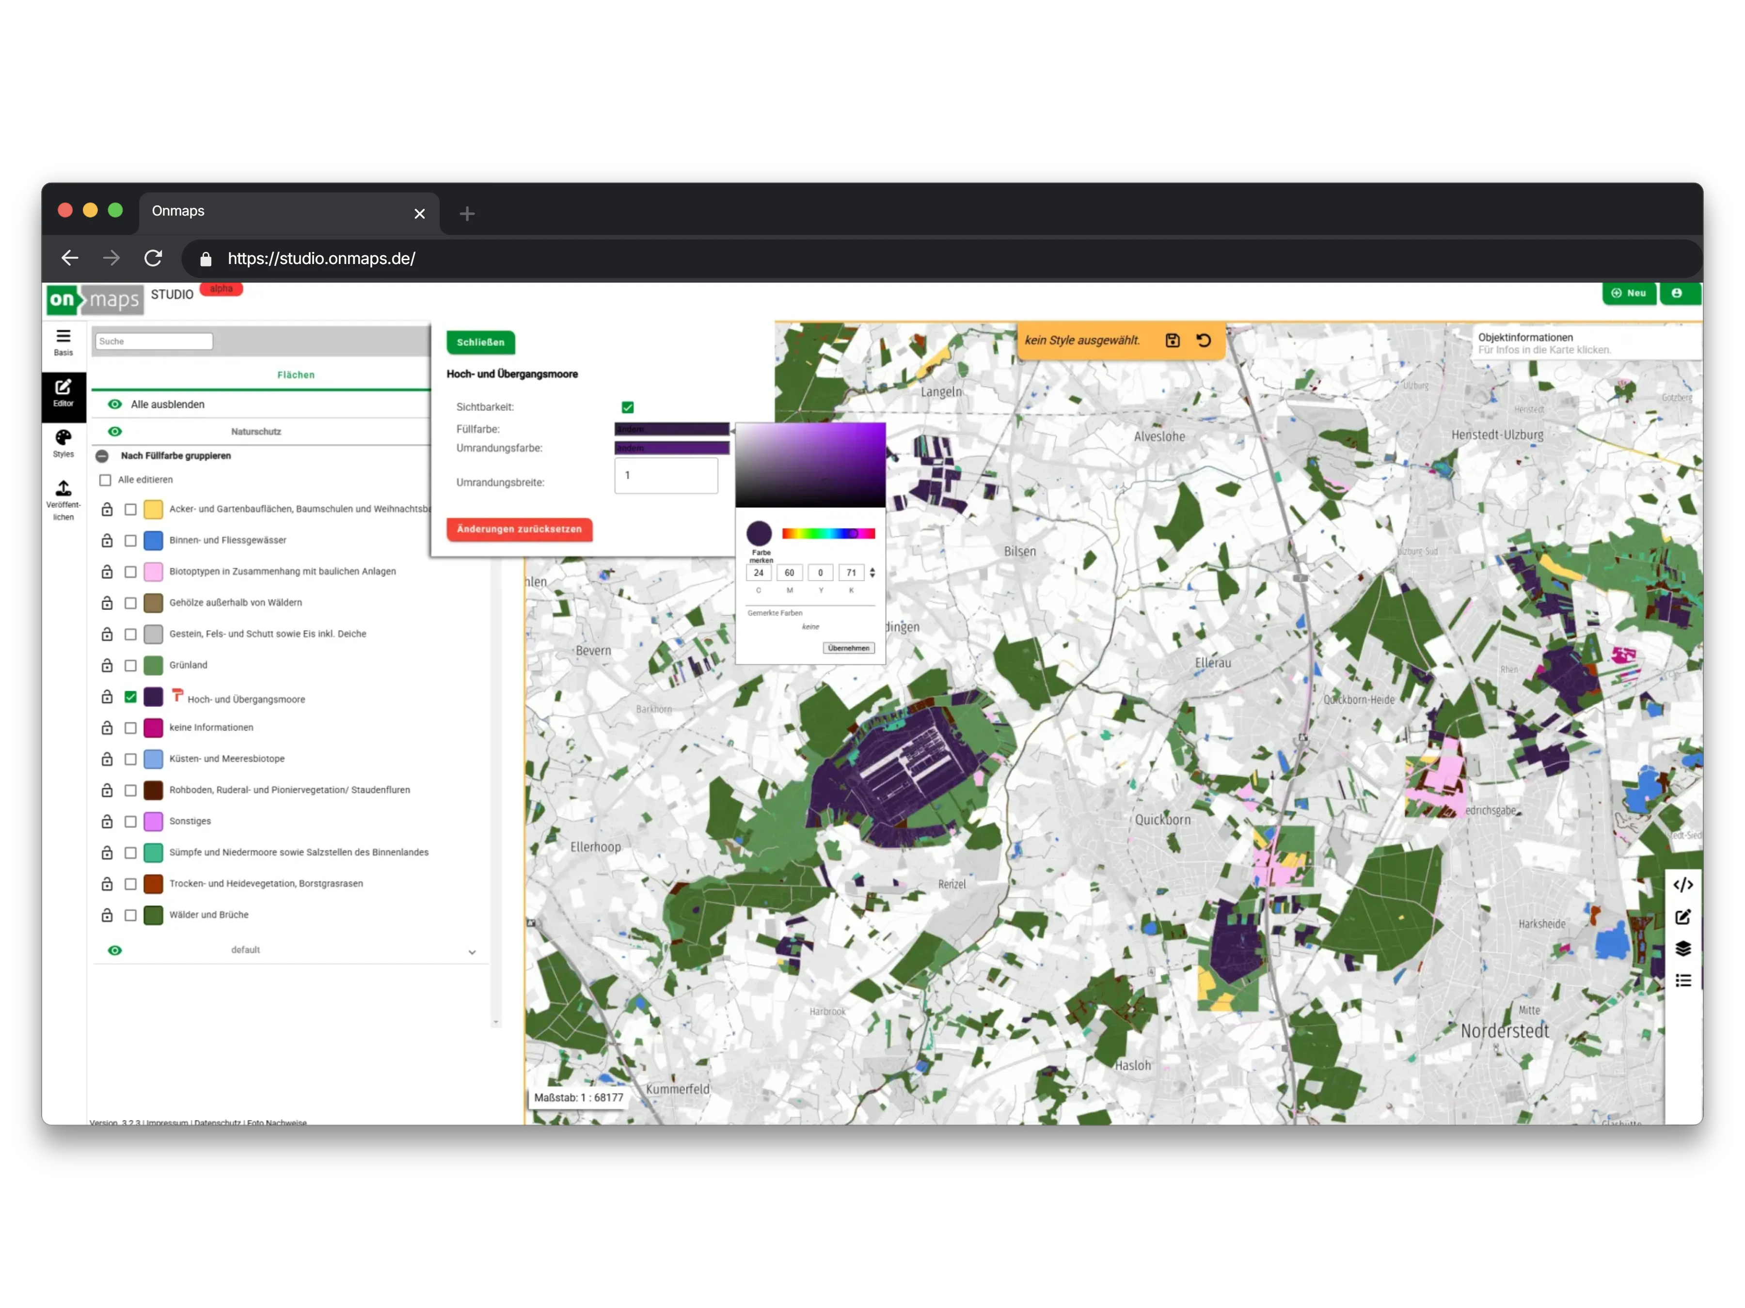The image size is (1745, 1308).
Task: Toggle lock icon for Grünland row
Action: pyautogui.click(x=107, y=666)
